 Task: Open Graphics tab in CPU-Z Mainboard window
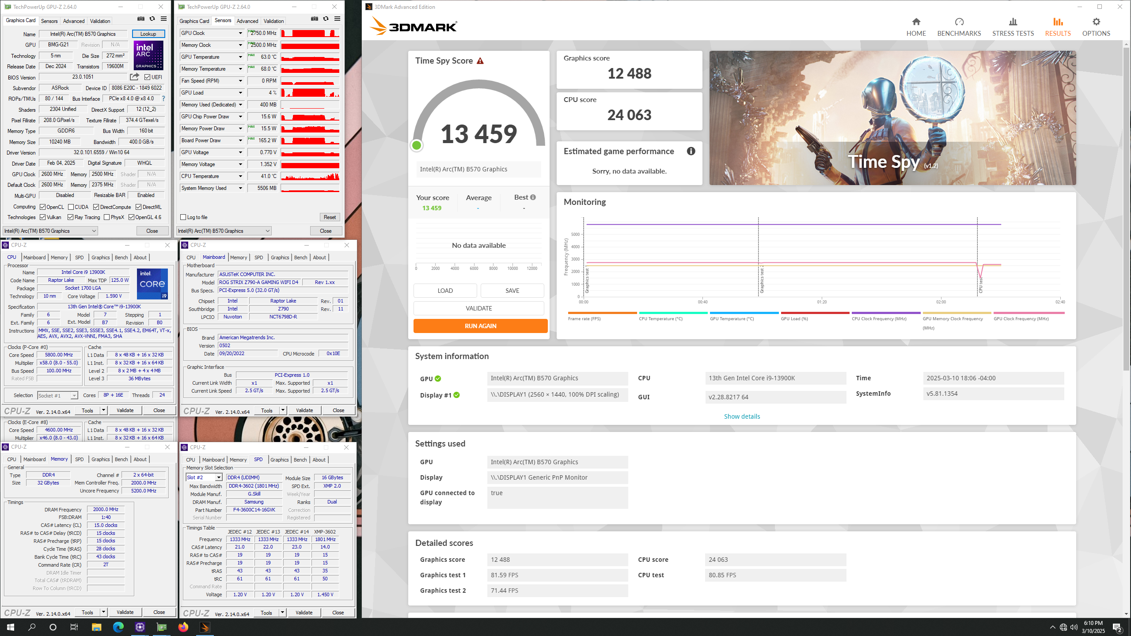pyautogui.click(x=280, y=257)
